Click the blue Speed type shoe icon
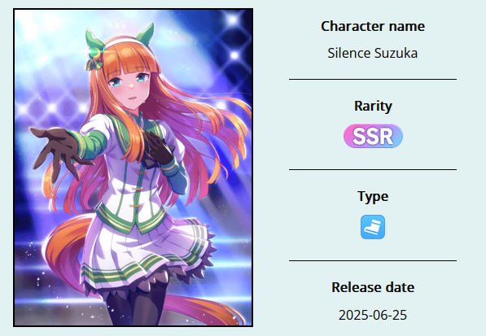486x336 pixels. [x=373, y=227]
